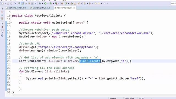The width and height of the screenshot is (176, 99).
Task: Click line number 23 in gutter
Action: pos(9,61)
